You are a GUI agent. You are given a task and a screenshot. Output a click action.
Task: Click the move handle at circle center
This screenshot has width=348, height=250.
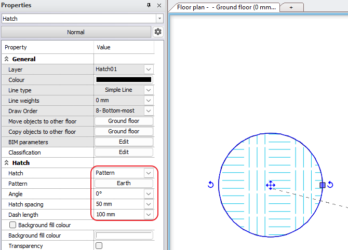270,185
